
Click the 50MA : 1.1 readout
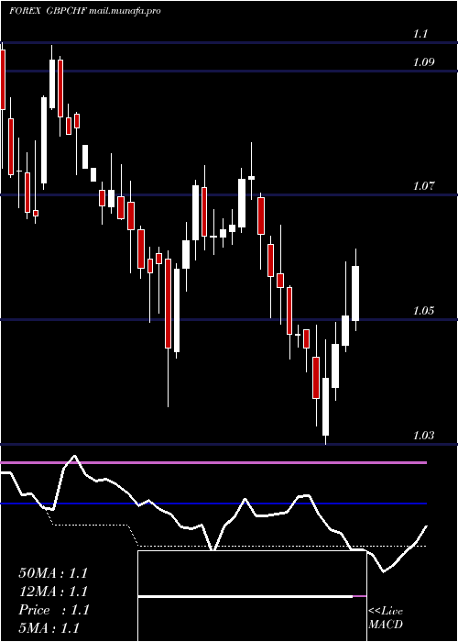click(53, 573)
